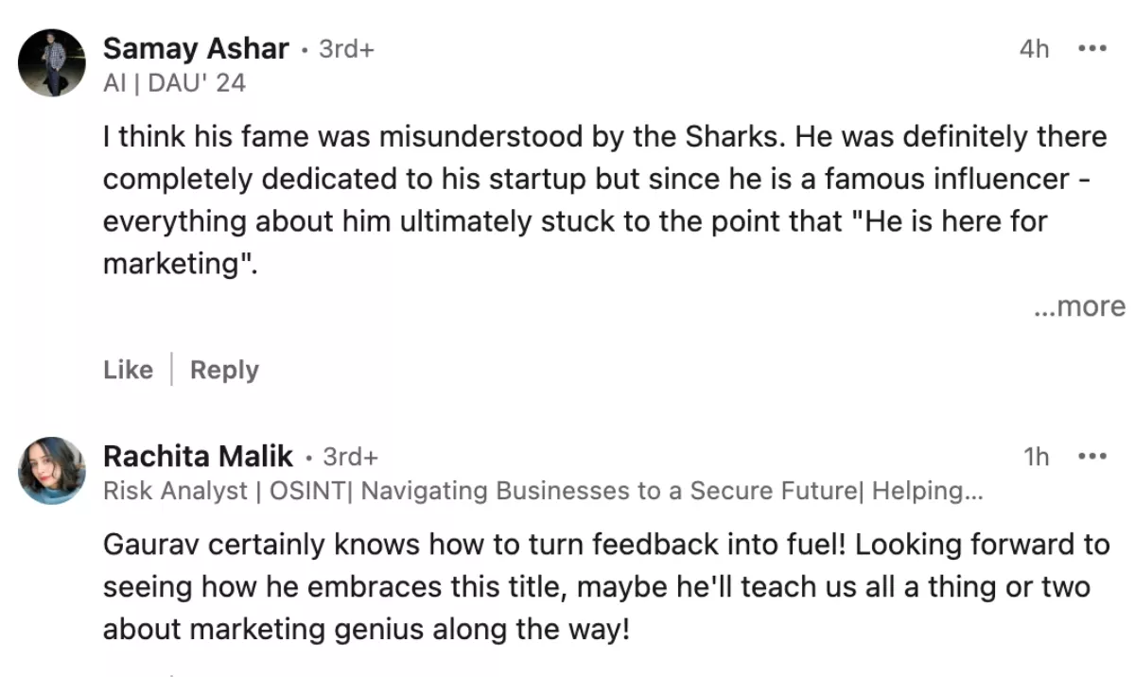Viewport: 1135px width, 677px height.
Task: Open Samay Ashar's profile via name
Action: [196, 48]
